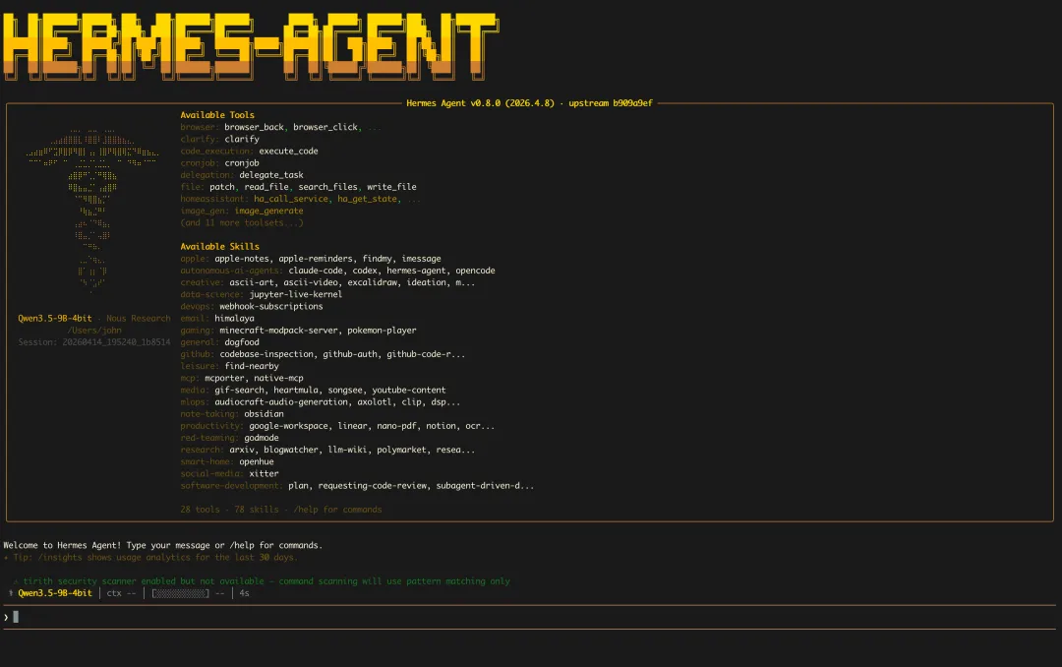Select the 'read_file' tool name
The image size is (1062, 667).
click(266, 187)
